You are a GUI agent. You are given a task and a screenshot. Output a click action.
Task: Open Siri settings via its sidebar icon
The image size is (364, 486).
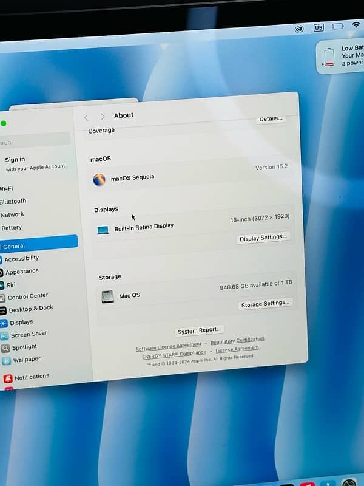coord(2,285)
